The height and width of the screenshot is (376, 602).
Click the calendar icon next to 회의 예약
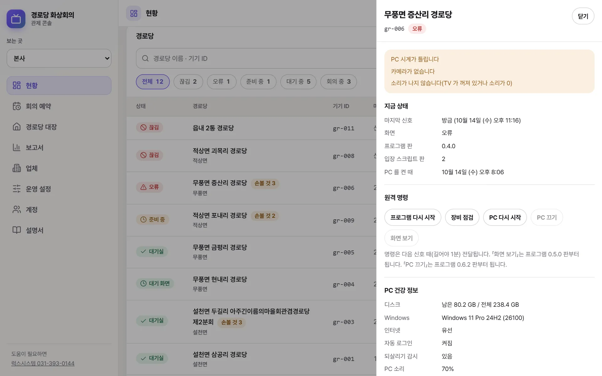(17, 106)
